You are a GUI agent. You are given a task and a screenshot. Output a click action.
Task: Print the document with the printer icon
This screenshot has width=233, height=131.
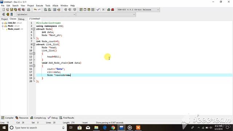tap(29, 10)
